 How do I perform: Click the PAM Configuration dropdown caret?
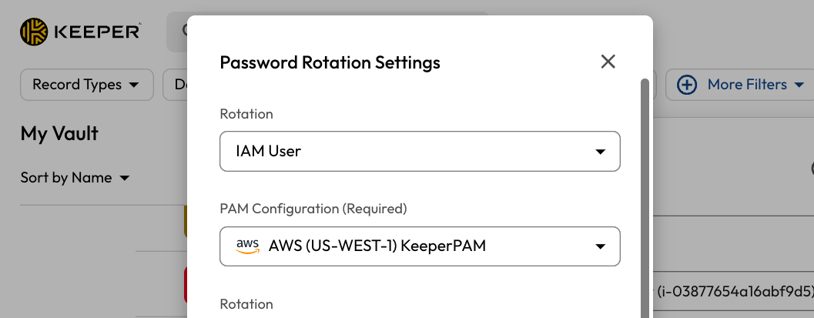pos(600,246)
